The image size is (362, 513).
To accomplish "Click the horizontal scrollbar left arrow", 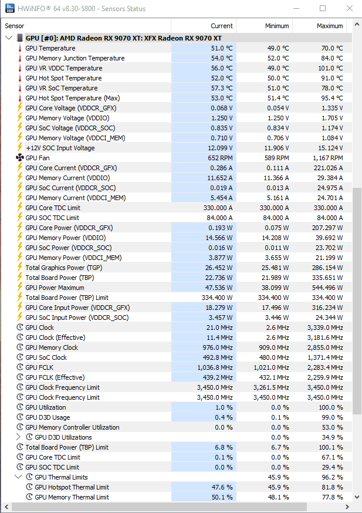I will [6, 508].
